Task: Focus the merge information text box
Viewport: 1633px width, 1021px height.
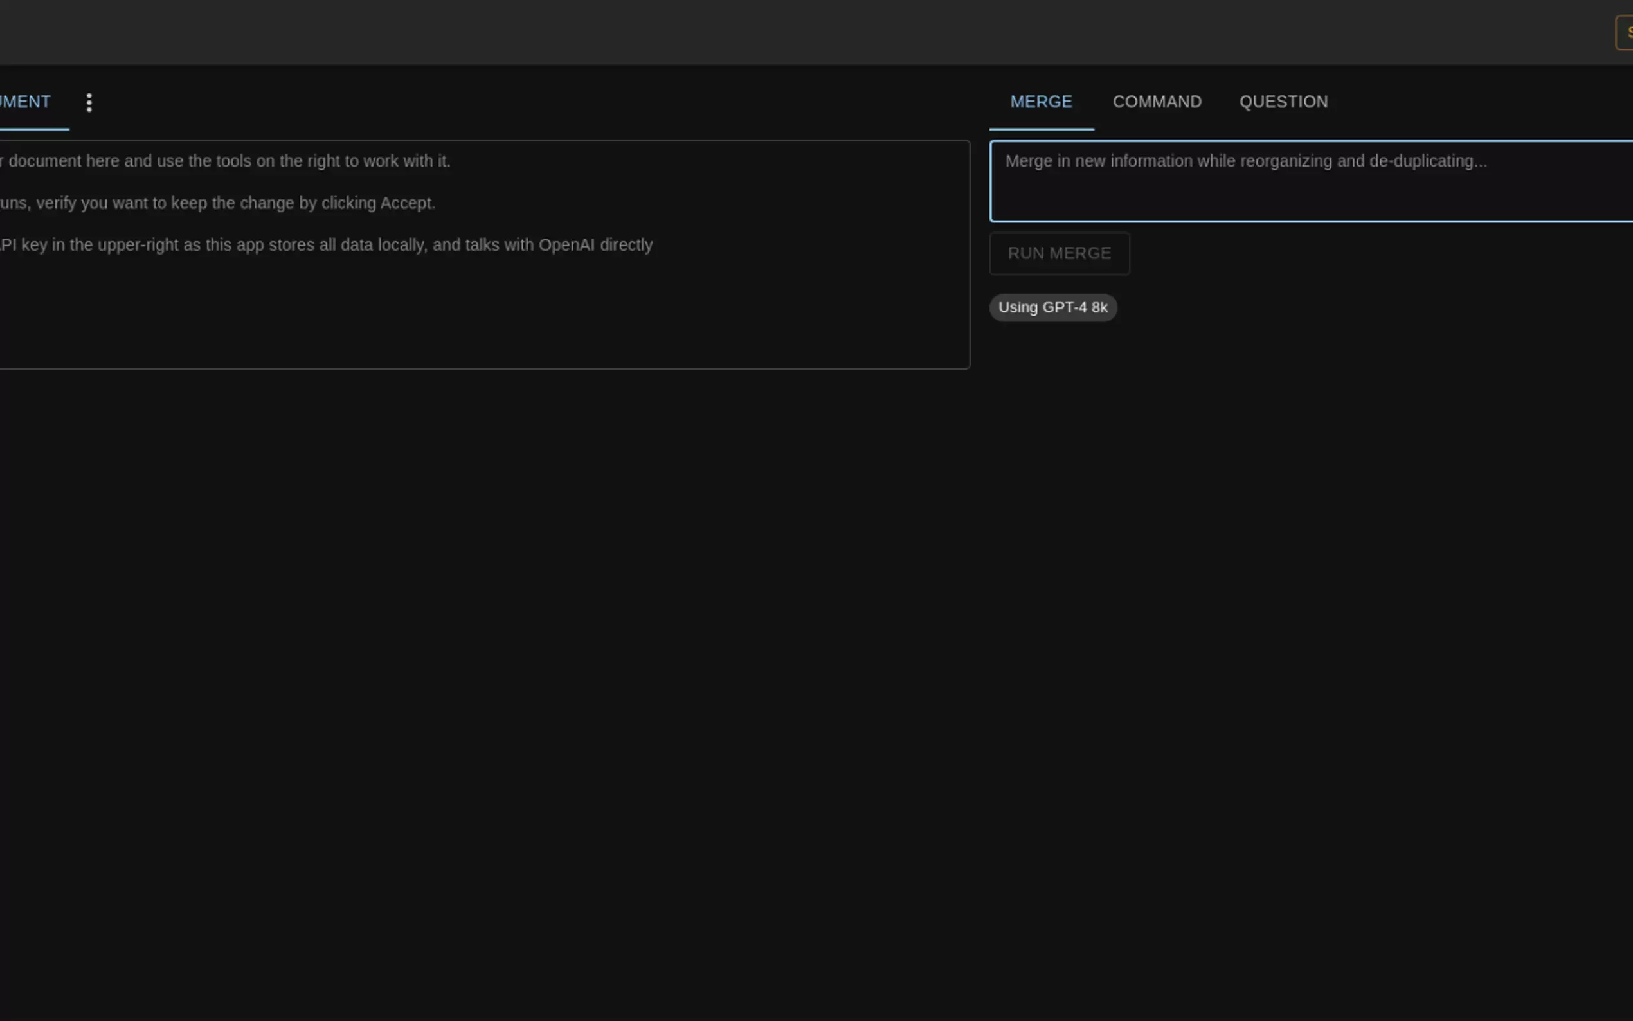Action: coord(1310,196)
